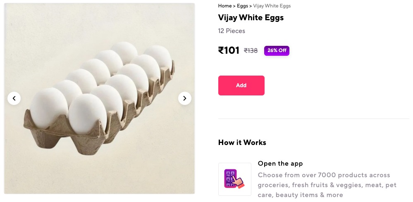Screen dimensions: 413x202
Task: Click the previous image arrow
Action: pos(14,98)
